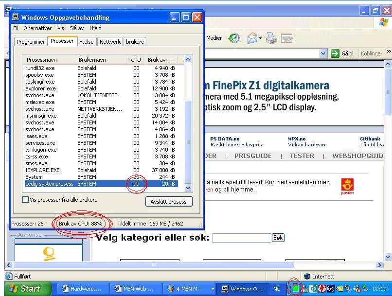This screenshot has width=392, height=296.
Task: Click the Task Manager title bar computer icon
Action: [16, 17]
